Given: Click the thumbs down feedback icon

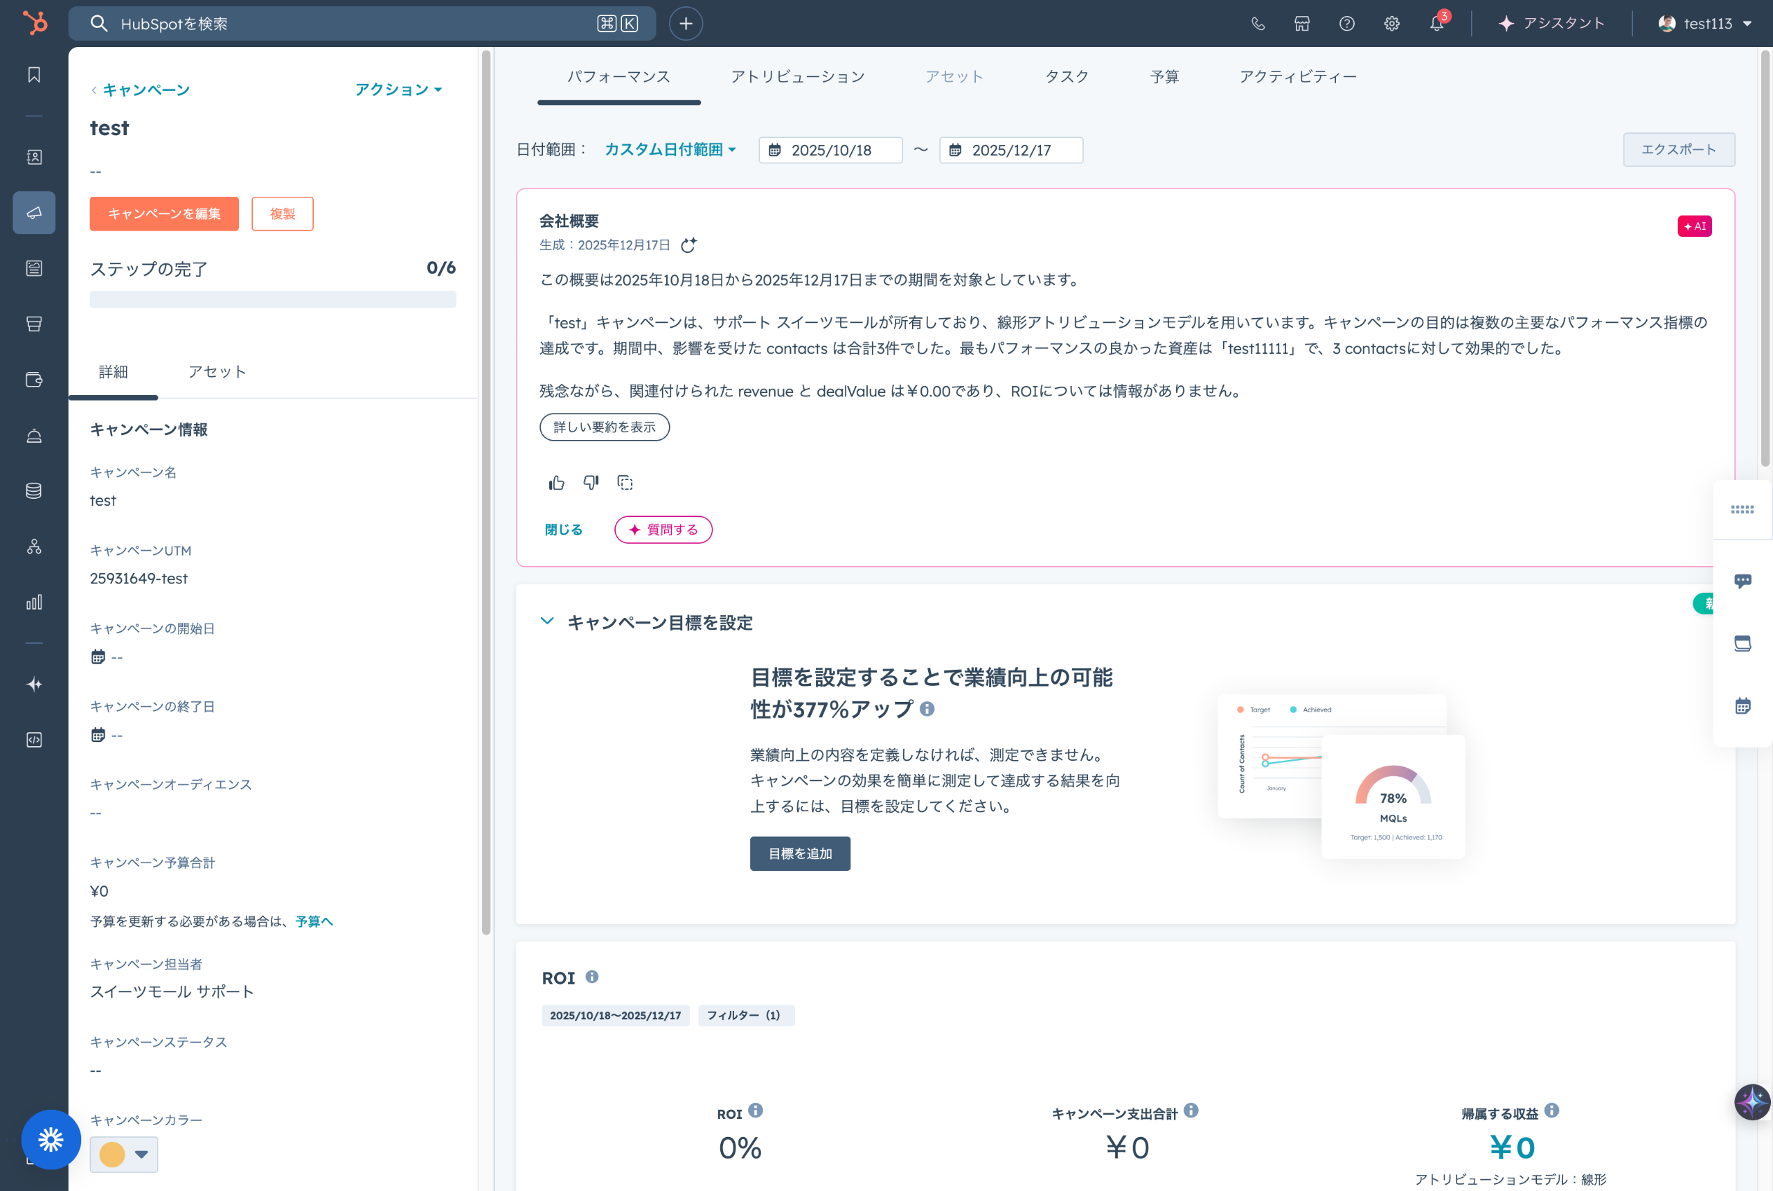Looking at the screenshot, I should pyautogui.click(x=591, y=482).
